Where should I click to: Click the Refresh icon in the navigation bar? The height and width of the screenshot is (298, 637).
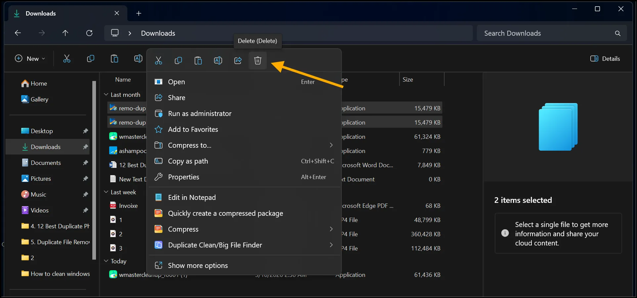pyautogui.click(x=89, y=33)
